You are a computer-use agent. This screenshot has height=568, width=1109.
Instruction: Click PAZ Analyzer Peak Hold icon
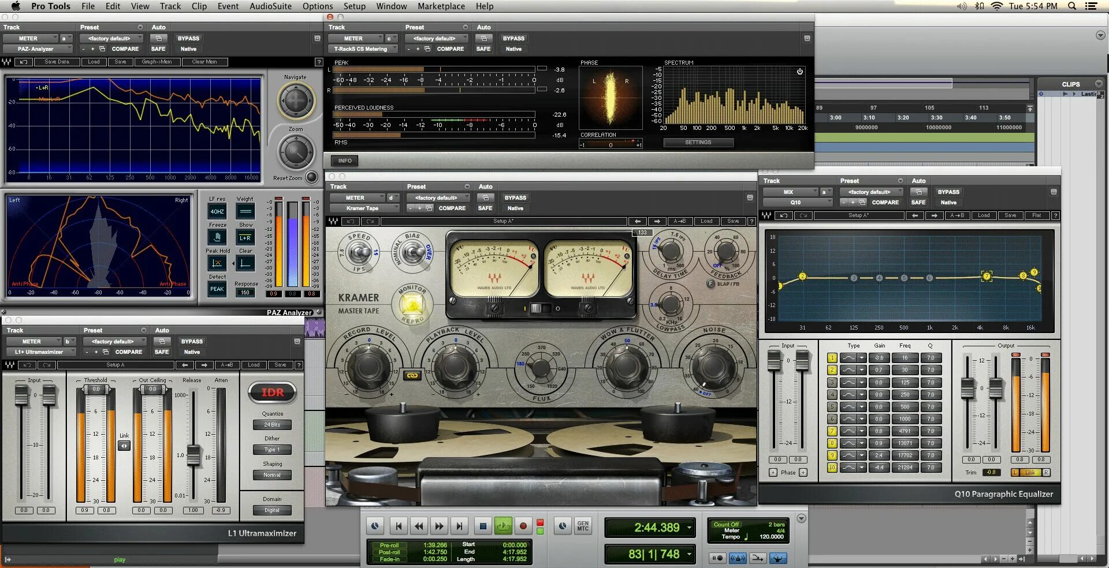[x=217, y=263]
